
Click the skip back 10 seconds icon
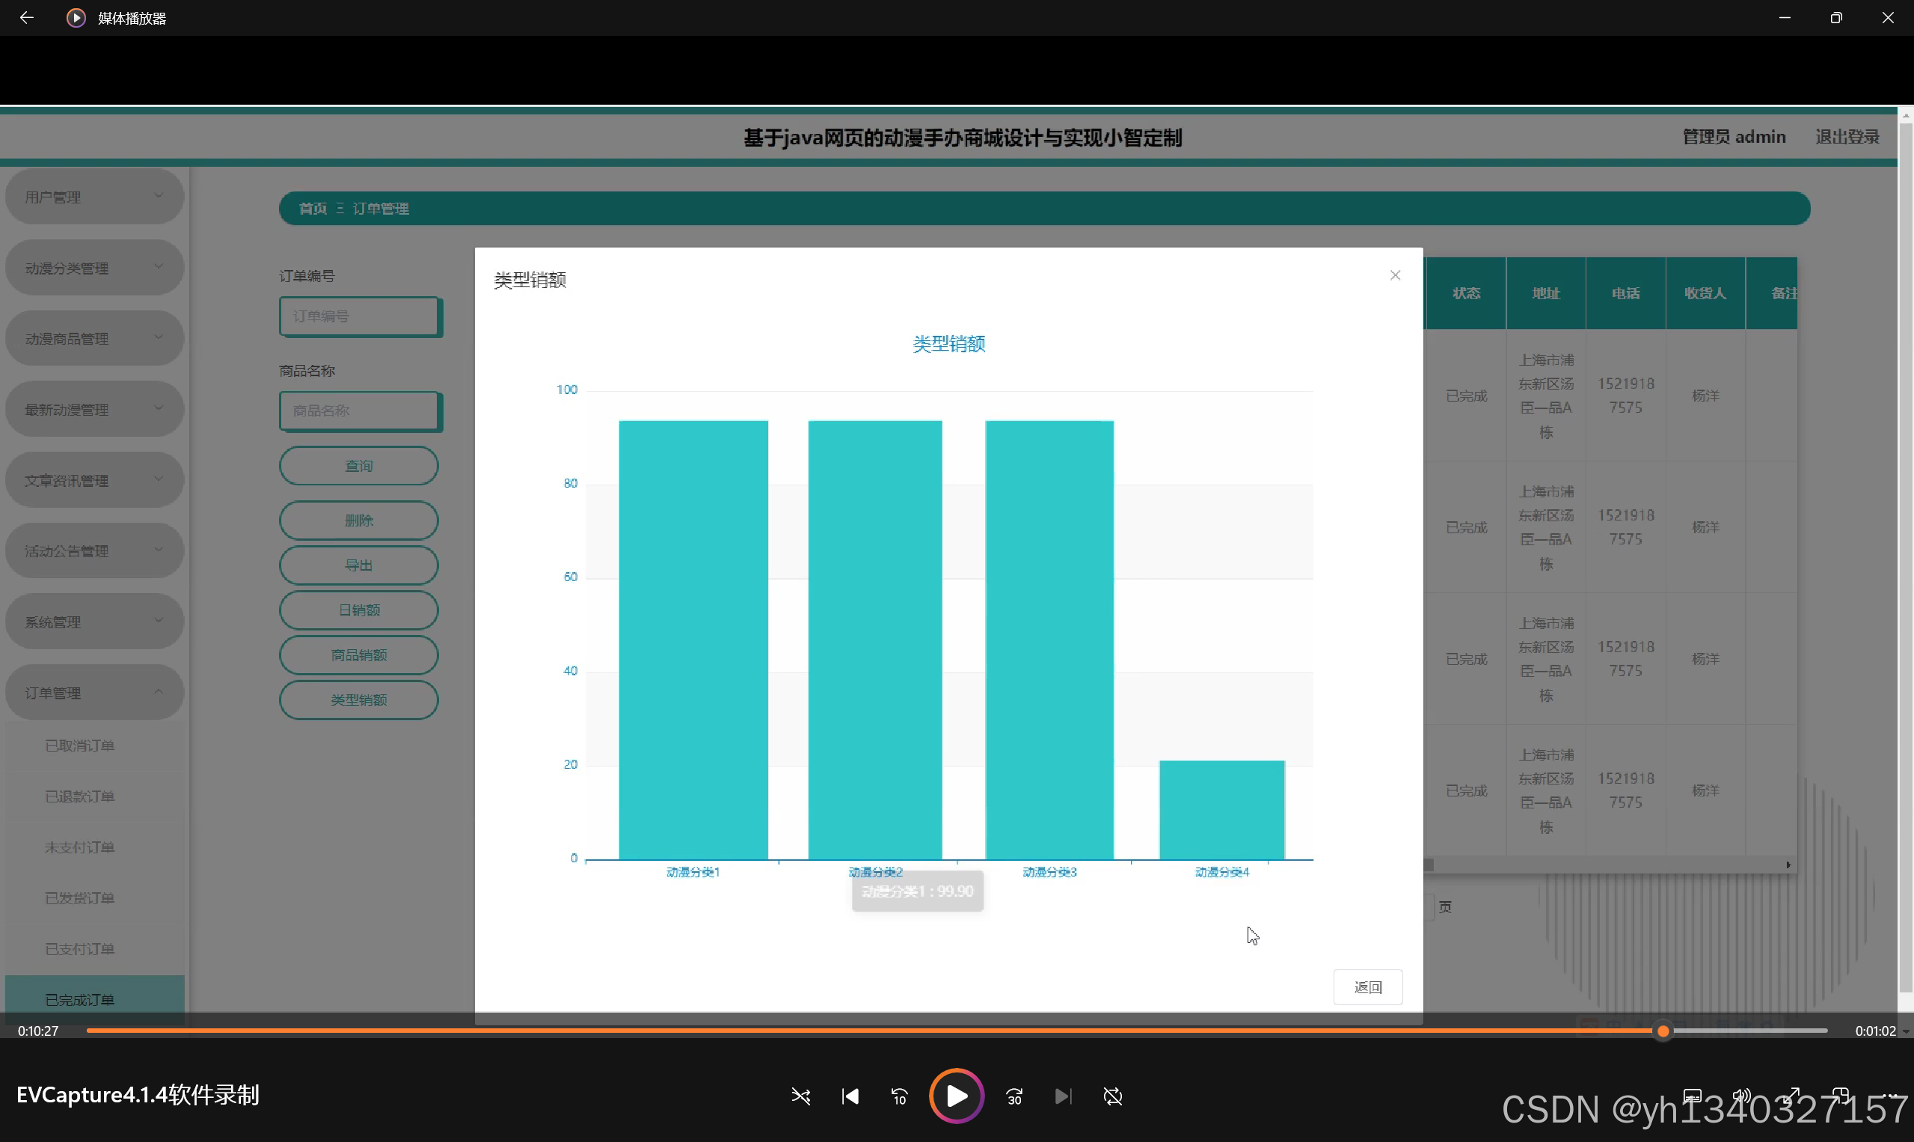[x=899, y=1096]
